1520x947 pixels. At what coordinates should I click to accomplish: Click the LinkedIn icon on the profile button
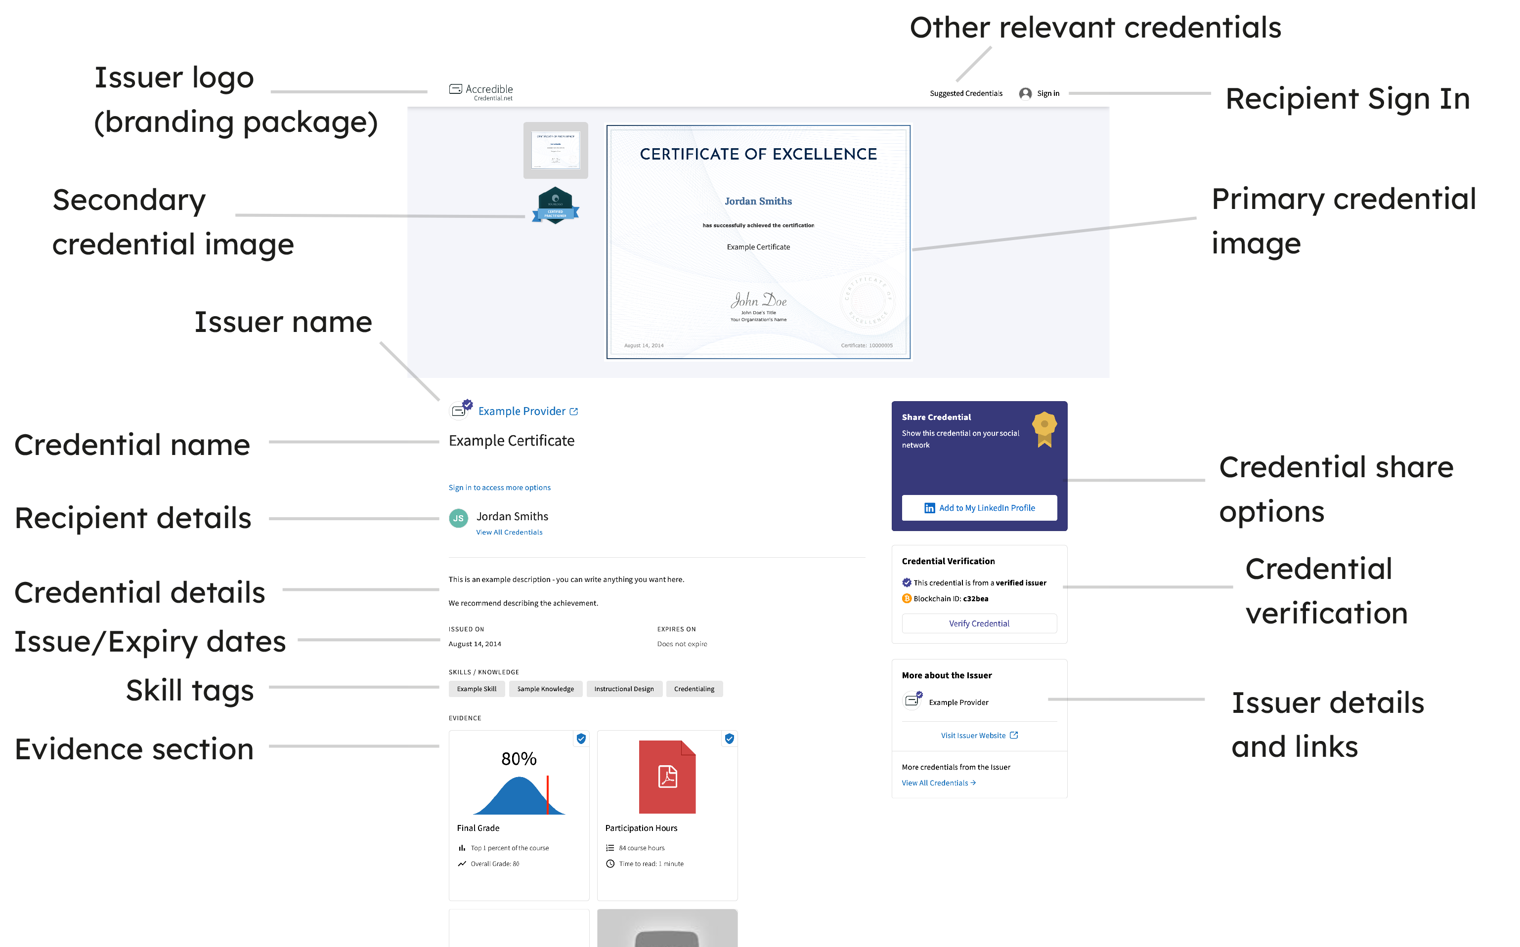click(930, 508)
